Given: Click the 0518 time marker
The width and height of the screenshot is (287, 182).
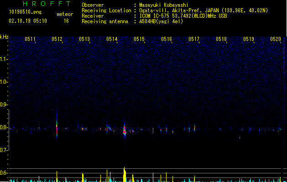Looking at the screenshot, I should coord(221,39).
